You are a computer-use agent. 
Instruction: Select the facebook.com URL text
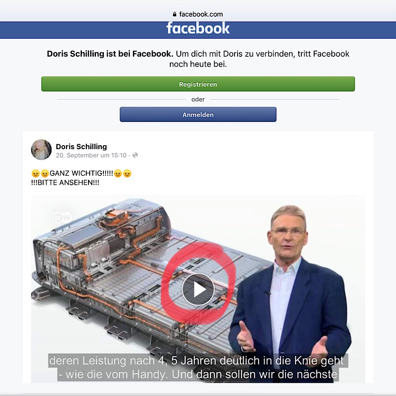click(201, 15)
